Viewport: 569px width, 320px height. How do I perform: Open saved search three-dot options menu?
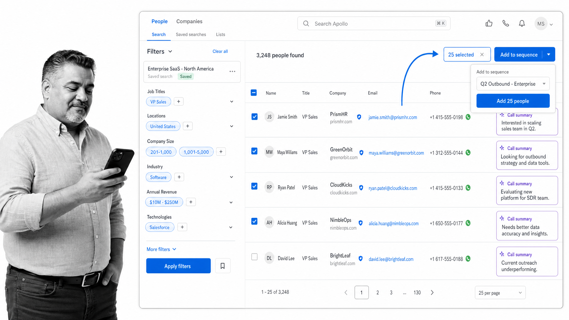pos(232,71)
